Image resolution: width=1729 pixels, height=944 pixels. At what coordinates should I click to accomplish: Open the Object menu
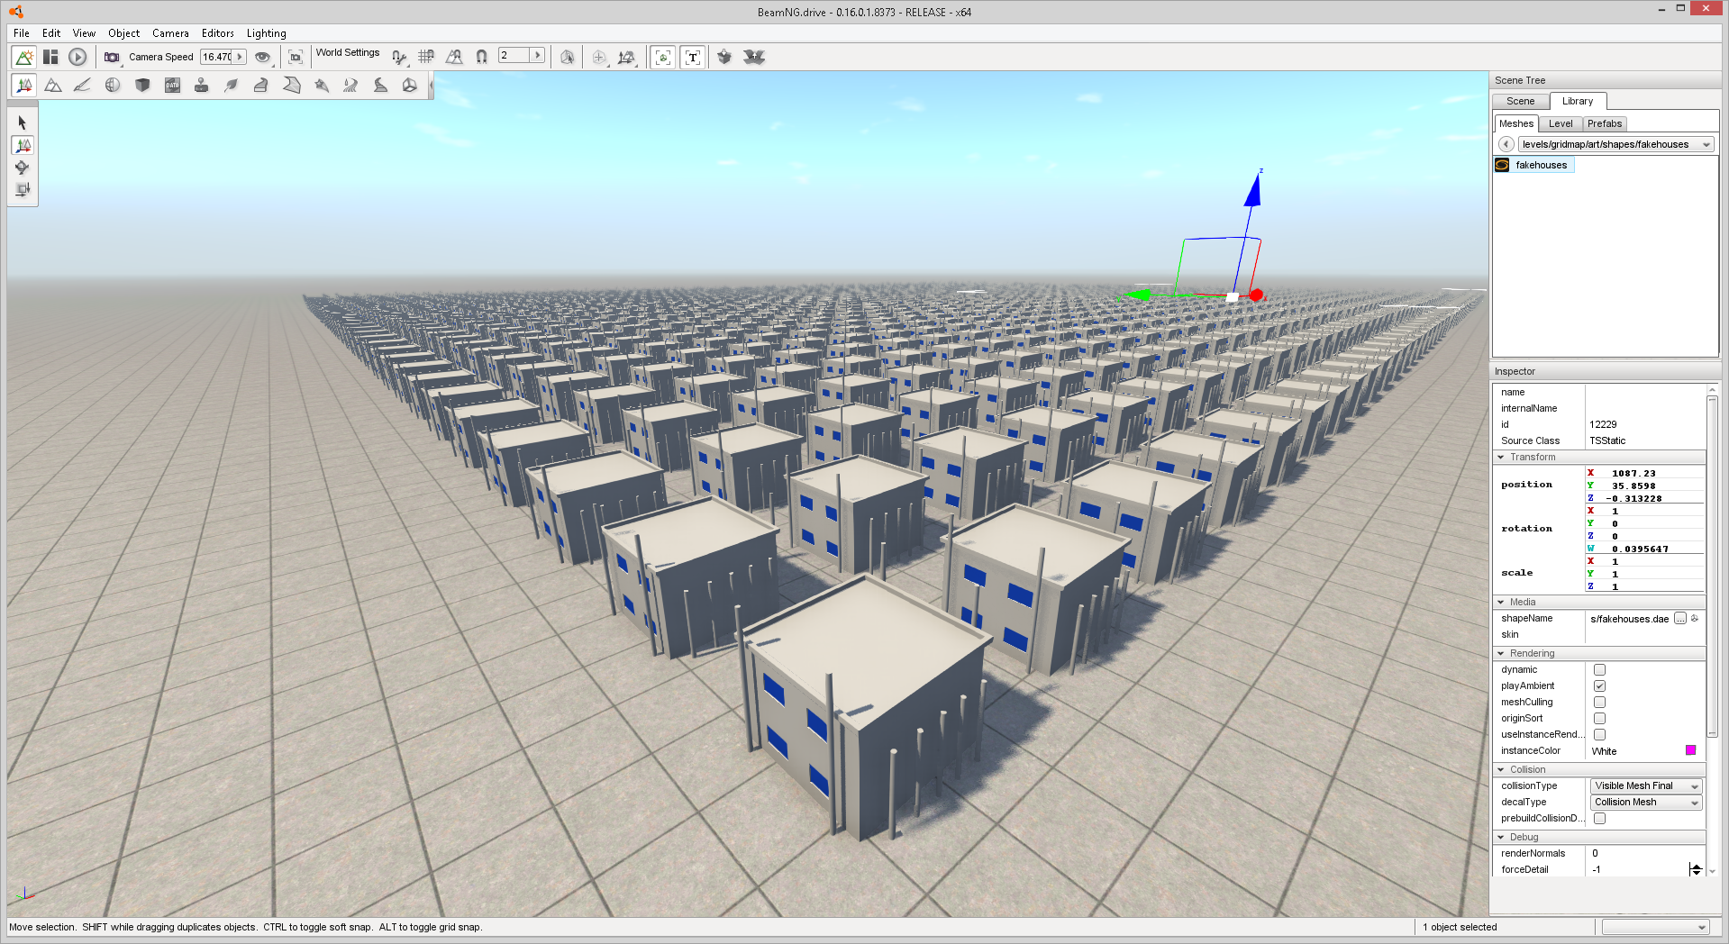point(124,33)
